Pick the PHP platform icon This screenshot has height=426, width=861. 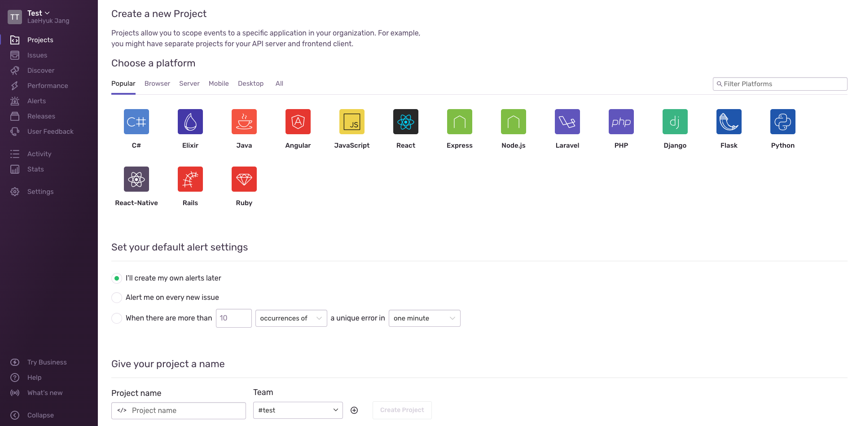point(621,122)
